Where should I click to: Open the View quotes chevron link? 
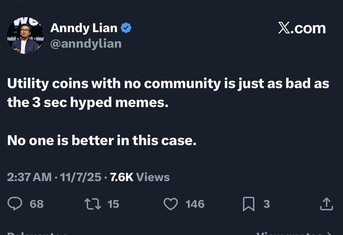[x=295, y=233]
